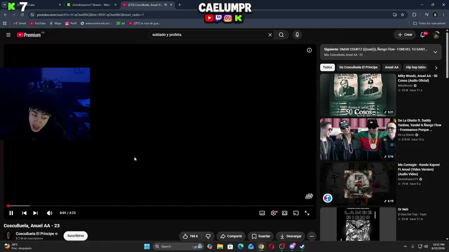Clear the search box text
The image size is (449, 252).
[270, 35]
